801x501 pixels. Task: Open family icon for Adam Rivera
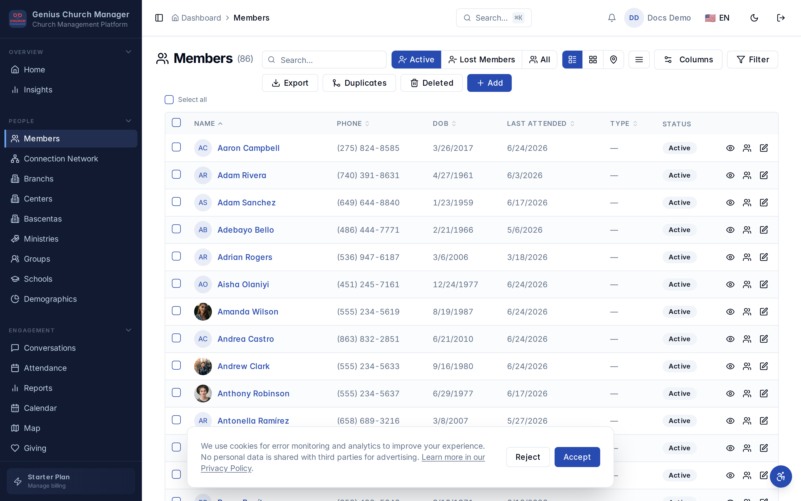(x=747, y=175)
